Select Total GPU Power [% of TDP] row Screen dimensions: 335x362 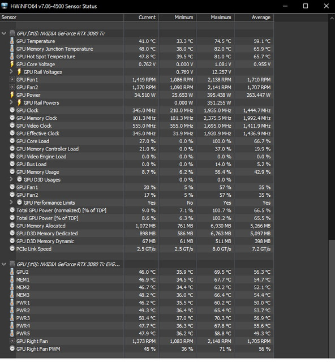pos(47,218)
